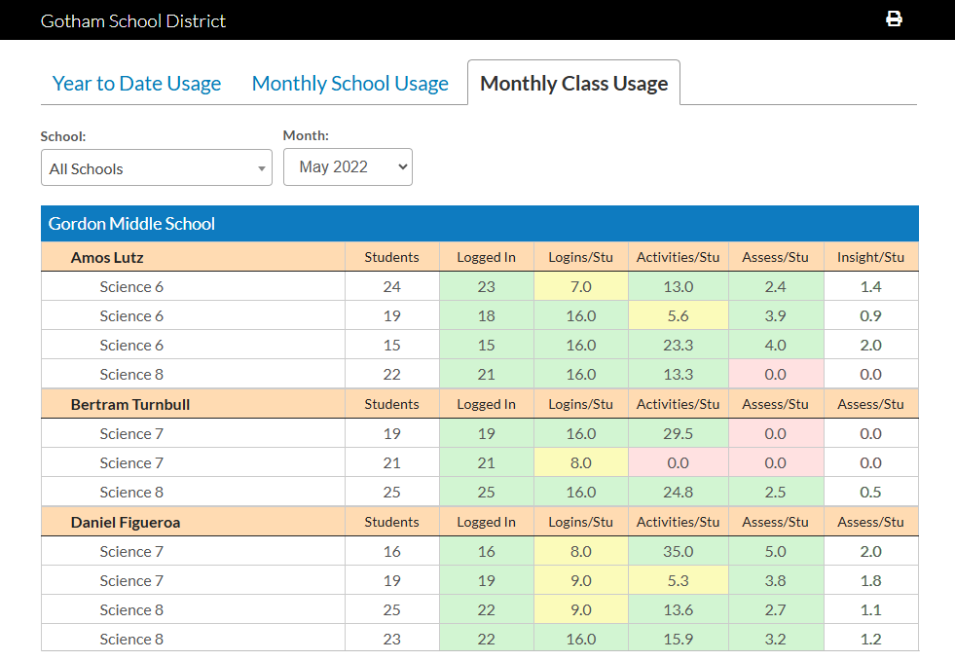Click the Students column header
Viewport: 955px width, 661px height.
pyautogui.click(x=391, y=256)
